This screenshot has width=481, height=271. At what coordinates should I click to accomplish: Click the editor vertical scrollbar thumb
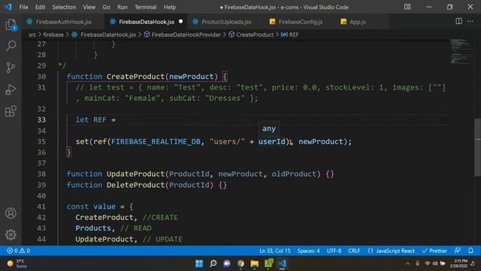point(478,148)
